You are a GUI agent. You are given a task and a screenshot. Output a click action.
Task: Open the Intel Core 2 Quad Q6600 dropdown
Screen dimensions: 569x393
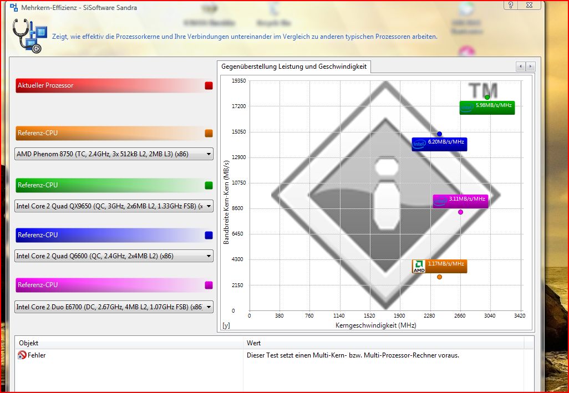pos(114,256)
